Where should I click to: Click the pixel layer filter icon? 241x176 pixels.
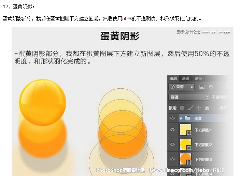(x=202, y=87)
